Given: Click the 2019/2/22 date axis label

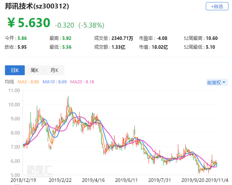Looking at the screenshot, I should pos(60,180).
